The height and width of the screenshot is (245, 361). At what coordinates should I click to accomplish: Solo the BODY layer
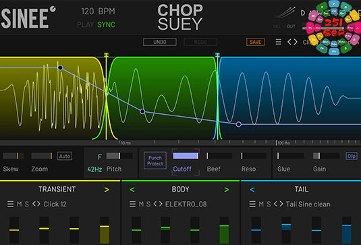point(148,204)
